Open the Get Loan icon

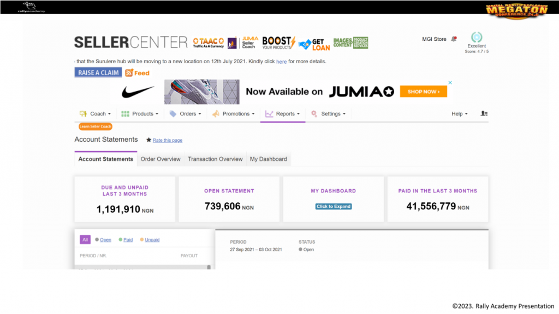314,45
